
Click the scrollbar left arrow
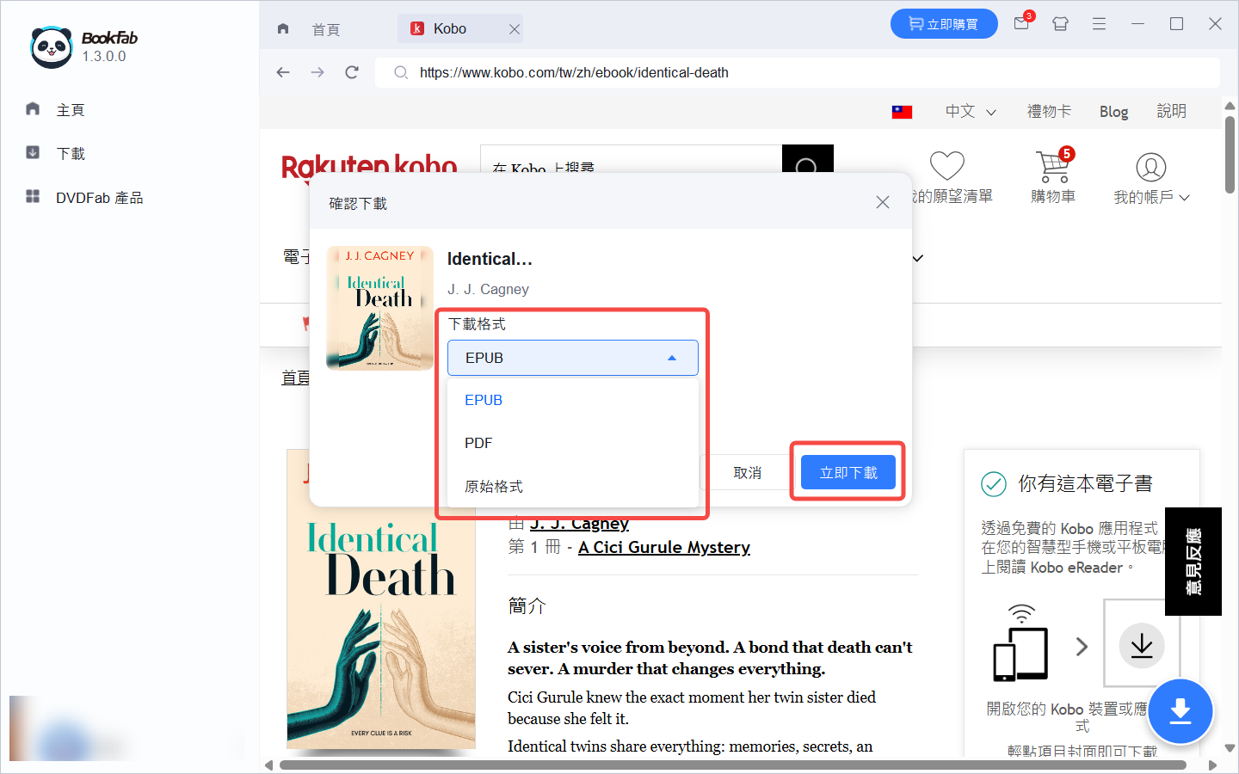click(x=268, y=765)
